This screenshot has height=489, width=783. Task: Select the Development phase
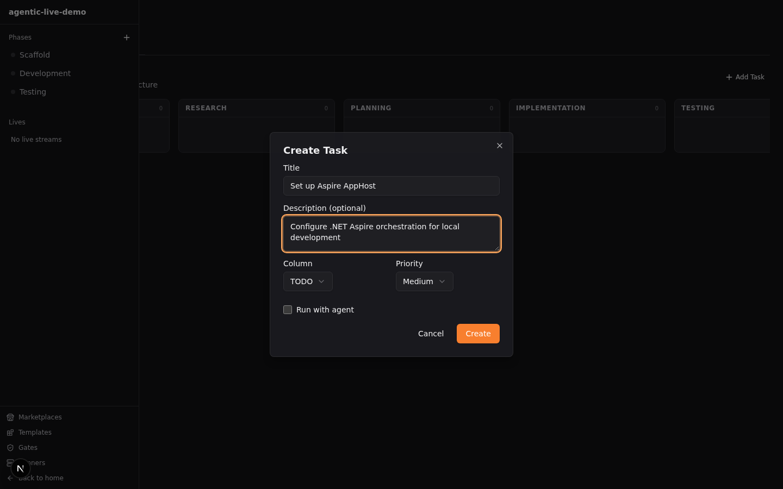click(45, 73)
